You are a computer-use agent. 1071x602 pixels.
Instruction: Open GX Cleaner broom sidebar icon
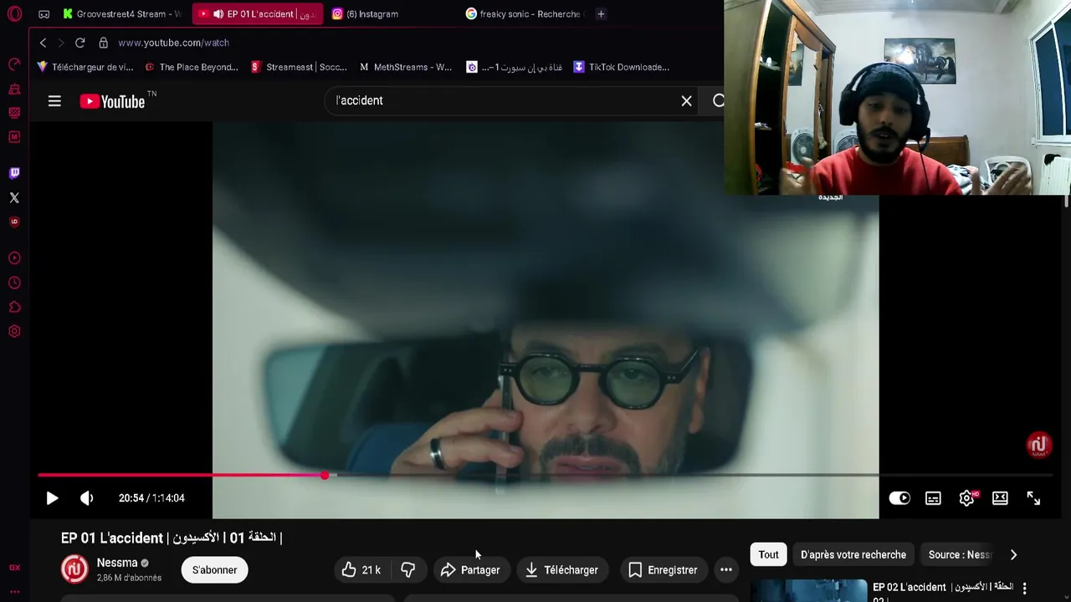pyautogui.click(x=14, y=89)
